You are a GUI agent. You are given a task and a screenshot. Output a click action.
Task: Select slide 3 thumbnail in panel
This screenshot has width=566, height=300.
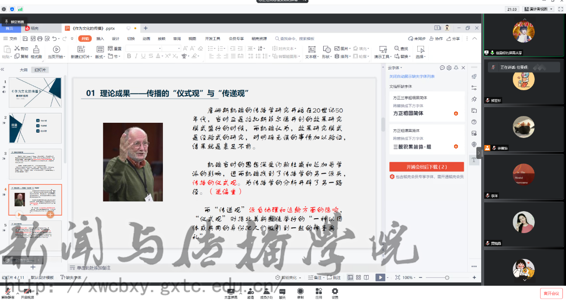click(35, 164)
